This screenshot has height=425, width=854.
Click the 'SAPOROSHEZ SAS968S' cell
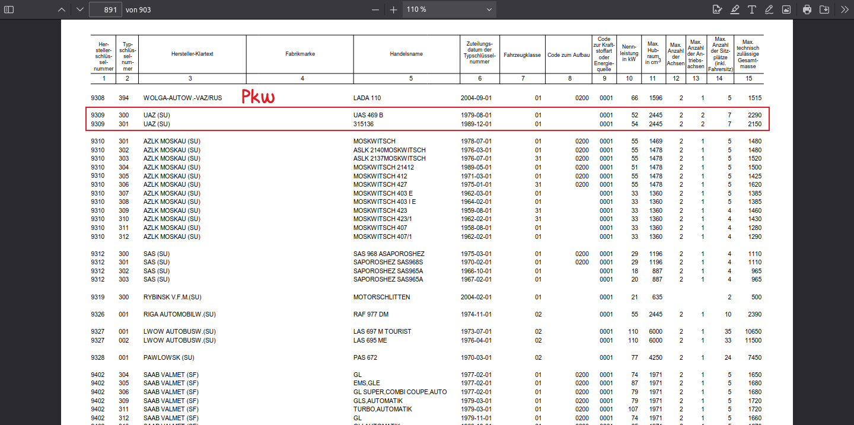[388, 263]
